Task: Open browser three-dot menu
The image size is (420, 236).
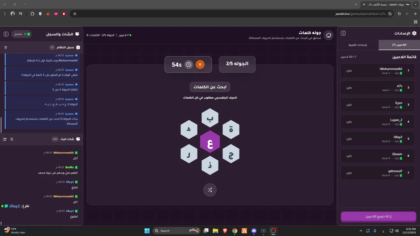Action: tap(5, 14)
